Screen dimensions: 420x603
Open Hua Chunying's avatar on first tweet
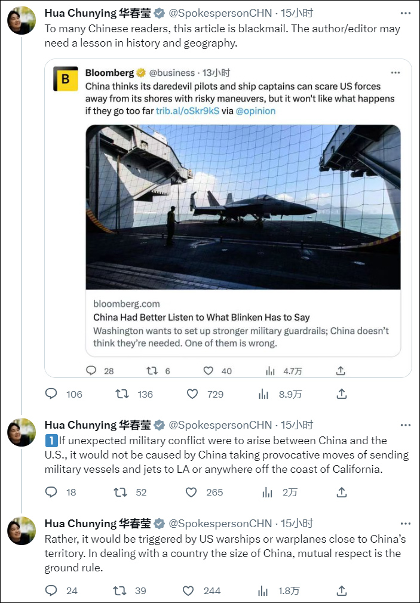click(22, 20)
